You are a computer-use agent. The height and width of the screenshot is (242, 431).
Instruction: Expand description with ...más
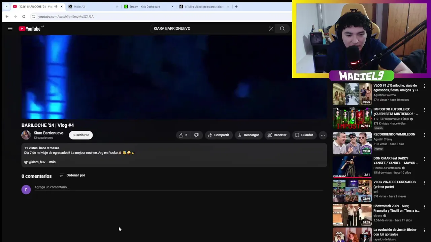coord(51,162)
